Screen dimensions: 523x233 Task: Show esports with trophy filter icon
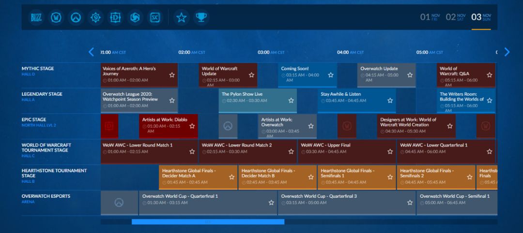coord(201,17)
